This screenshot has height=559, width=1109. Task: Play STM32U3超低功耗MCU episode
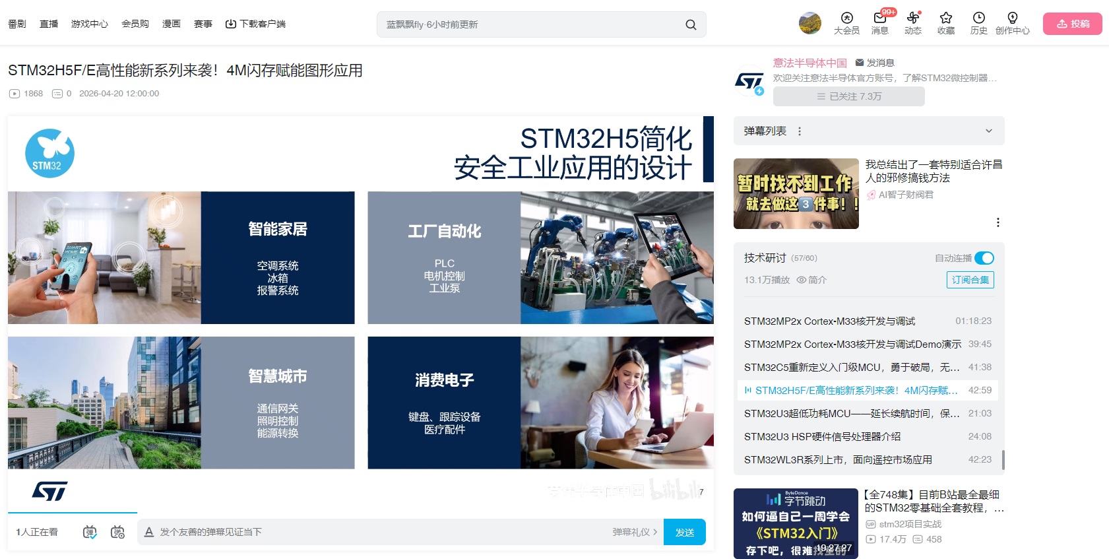(x=868, y=413)
